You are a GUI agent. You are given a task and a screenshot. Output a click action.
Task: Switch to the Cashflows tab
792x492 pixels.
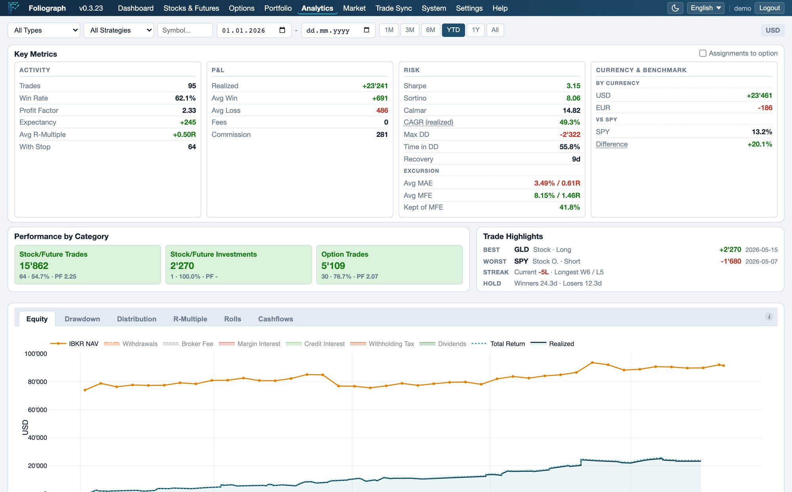(276, 319)
